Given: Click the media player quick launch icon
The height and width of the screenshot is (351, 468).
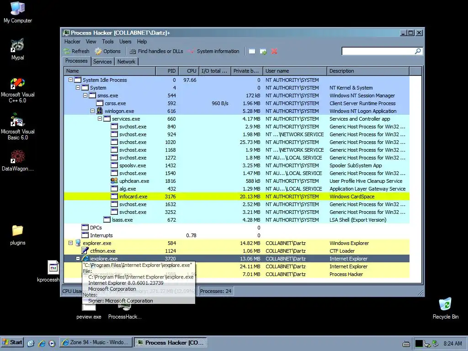Looking at the screenshot, I should [x=52, y=343].
